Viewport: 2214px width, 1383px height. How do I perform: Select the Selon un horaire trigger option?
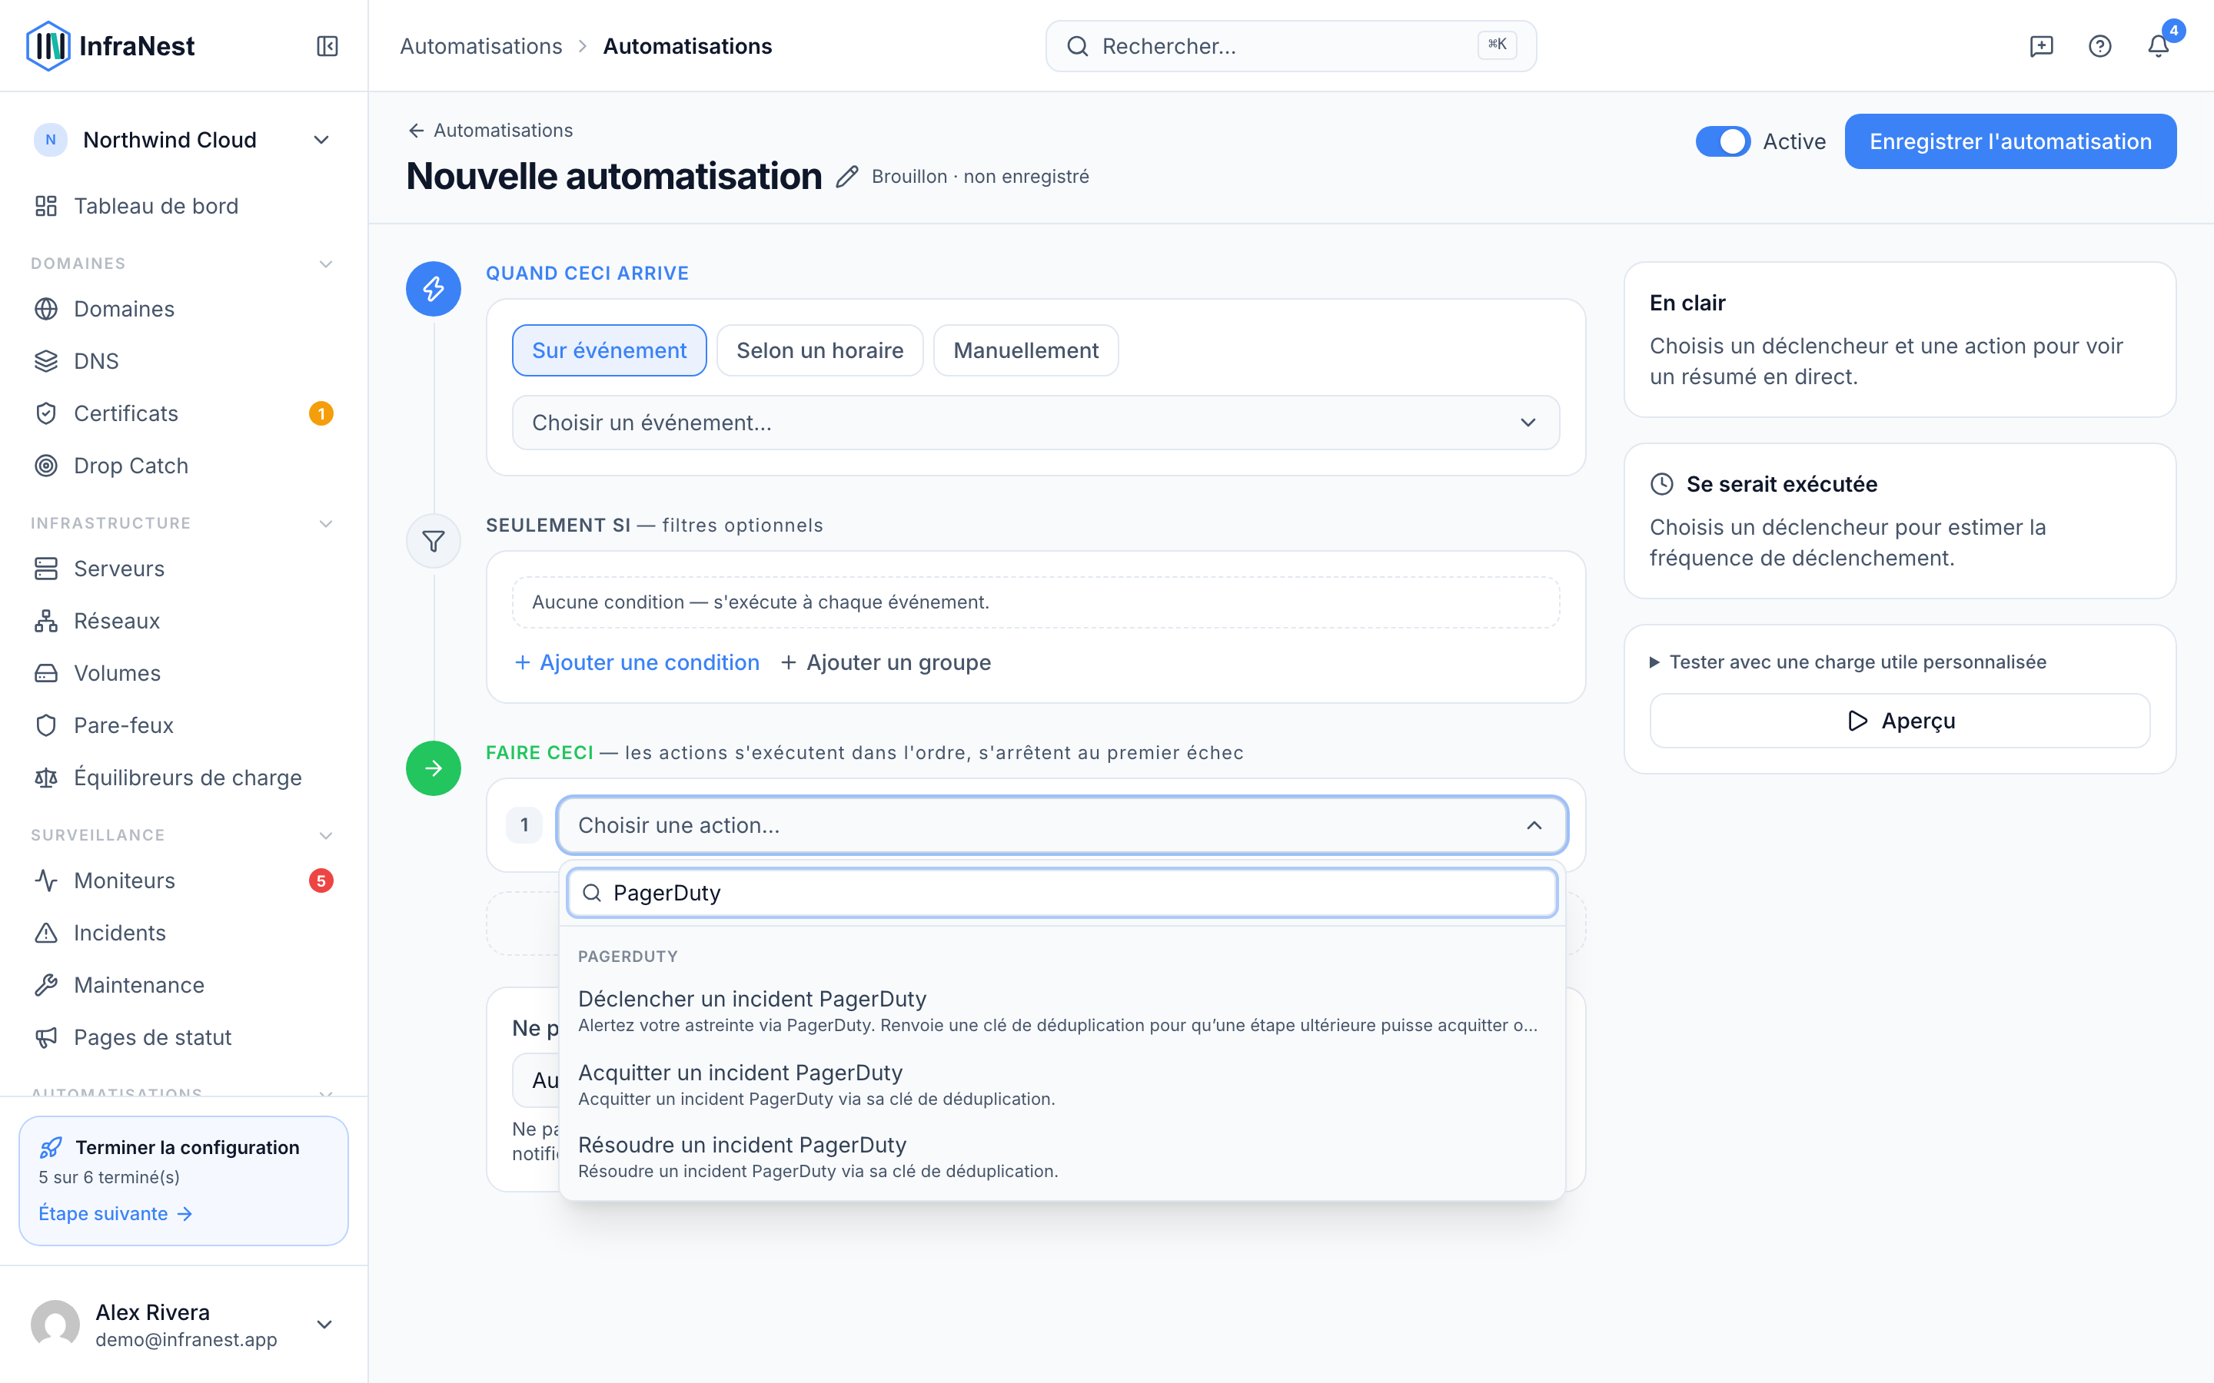[x=819, y=350]
